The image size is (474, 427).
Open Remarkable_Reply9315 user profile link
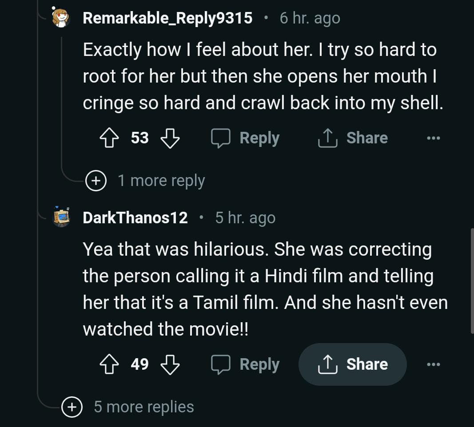click(167, 18)
